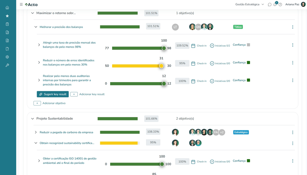
Task: Click green Confiança swatch on reduce errors key result
Action: (x=248, y=63)
